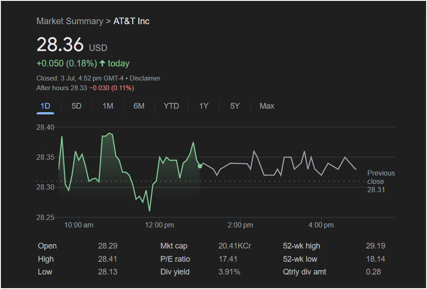Select the Max chart range
This screenshot has height=289, width=427.
(267, 106)
